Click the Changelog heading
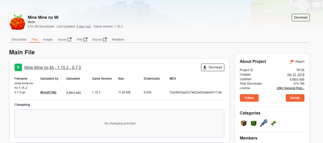The width and height of the screenshot is (323, 143). (22, 105)
